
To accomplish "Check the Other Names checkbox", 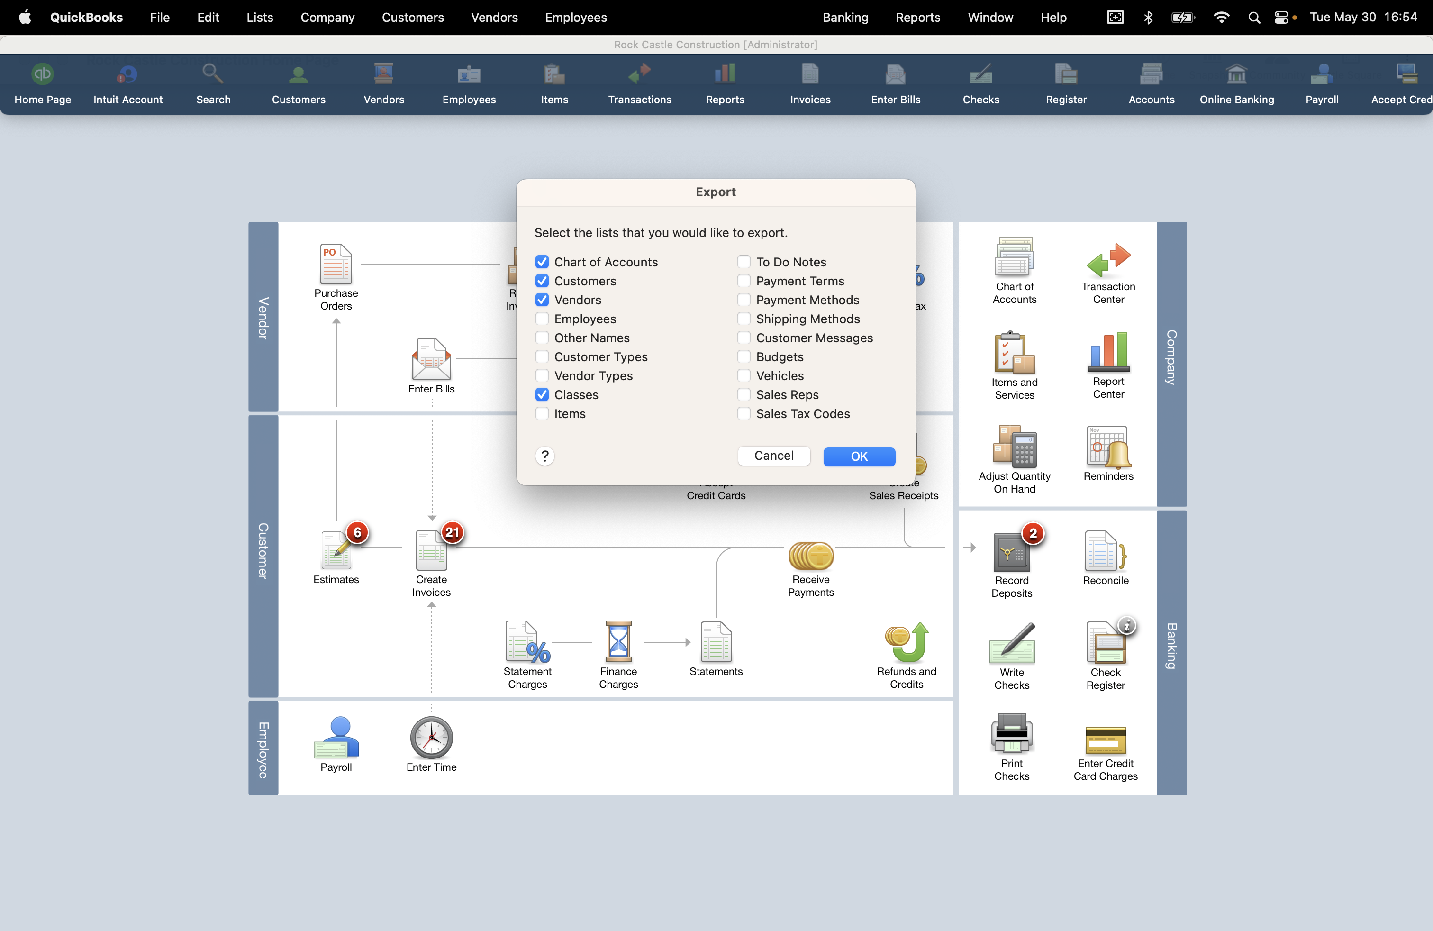I will [x=542, y=338].
